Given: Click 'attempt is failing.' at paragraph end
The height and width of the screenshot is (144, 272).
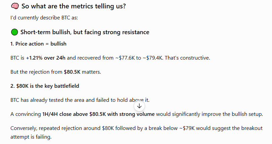Looking at the screenshot, I should coord(31,137).
